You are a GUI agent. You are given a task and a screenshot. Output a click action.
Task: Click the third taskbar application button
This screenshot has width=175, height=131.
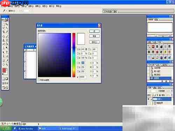point(69,129)
